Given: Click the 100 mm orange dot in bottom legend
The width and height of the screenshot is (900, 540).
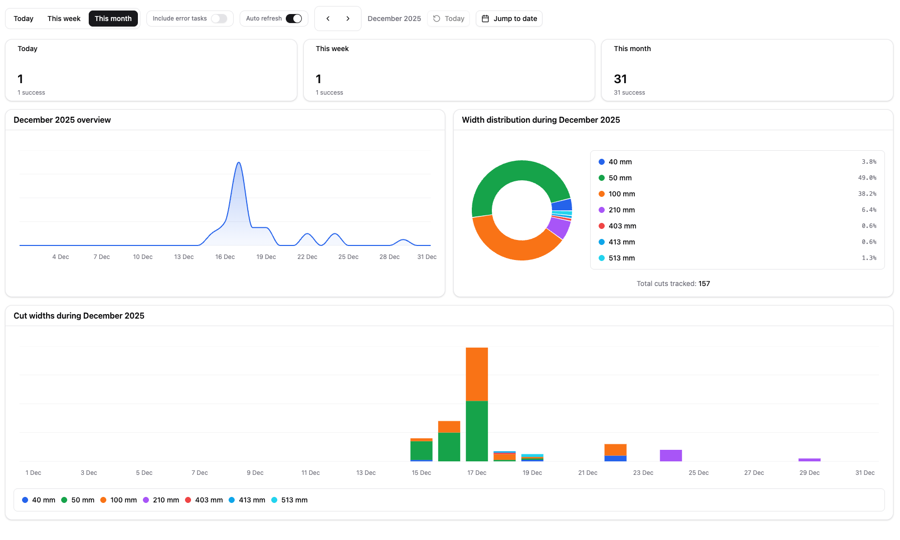Looking at the screenshot, I should (x=103, y=500).
